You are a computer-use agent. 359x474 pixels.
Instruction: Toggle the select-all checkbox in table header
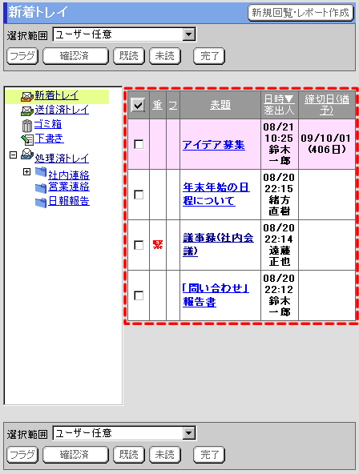click(x=138, y=105)
